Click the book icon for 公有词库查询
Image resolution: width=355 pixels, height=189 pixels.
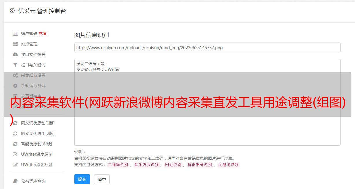tap(15, 181)
